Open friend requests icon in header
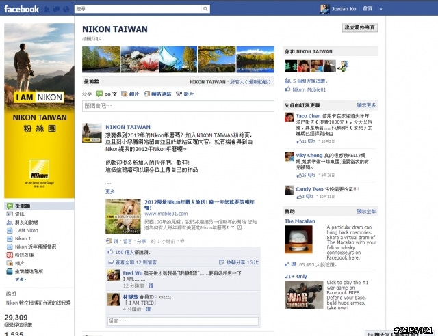Screen dimensions: 438x336 tap(47, 9)
